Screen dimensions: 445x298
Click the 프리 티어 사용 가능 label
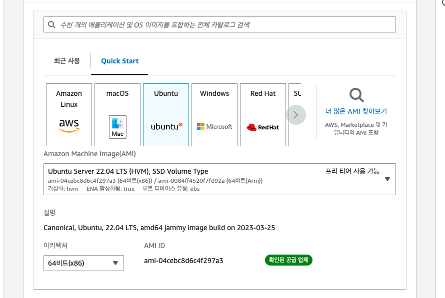[x=352, y=171]
